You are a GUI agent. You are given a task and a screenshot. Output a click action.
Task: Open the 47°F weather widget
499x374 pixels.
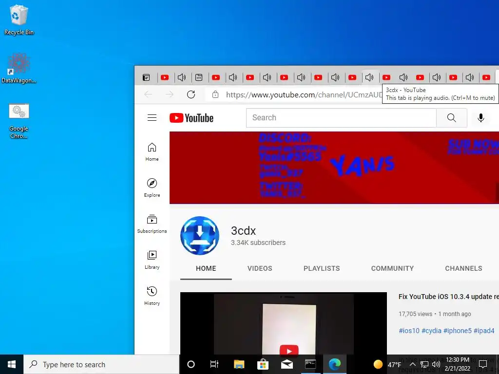[387, 364]
